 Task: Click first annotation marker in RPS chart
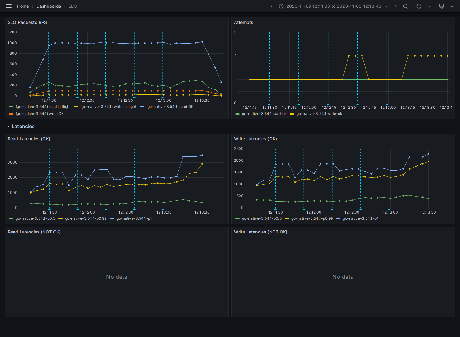coord(49,97)
